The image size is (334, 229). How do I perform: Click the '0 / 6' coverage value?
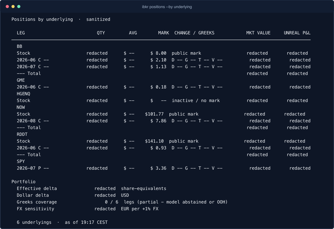click(x=112, y=202)
